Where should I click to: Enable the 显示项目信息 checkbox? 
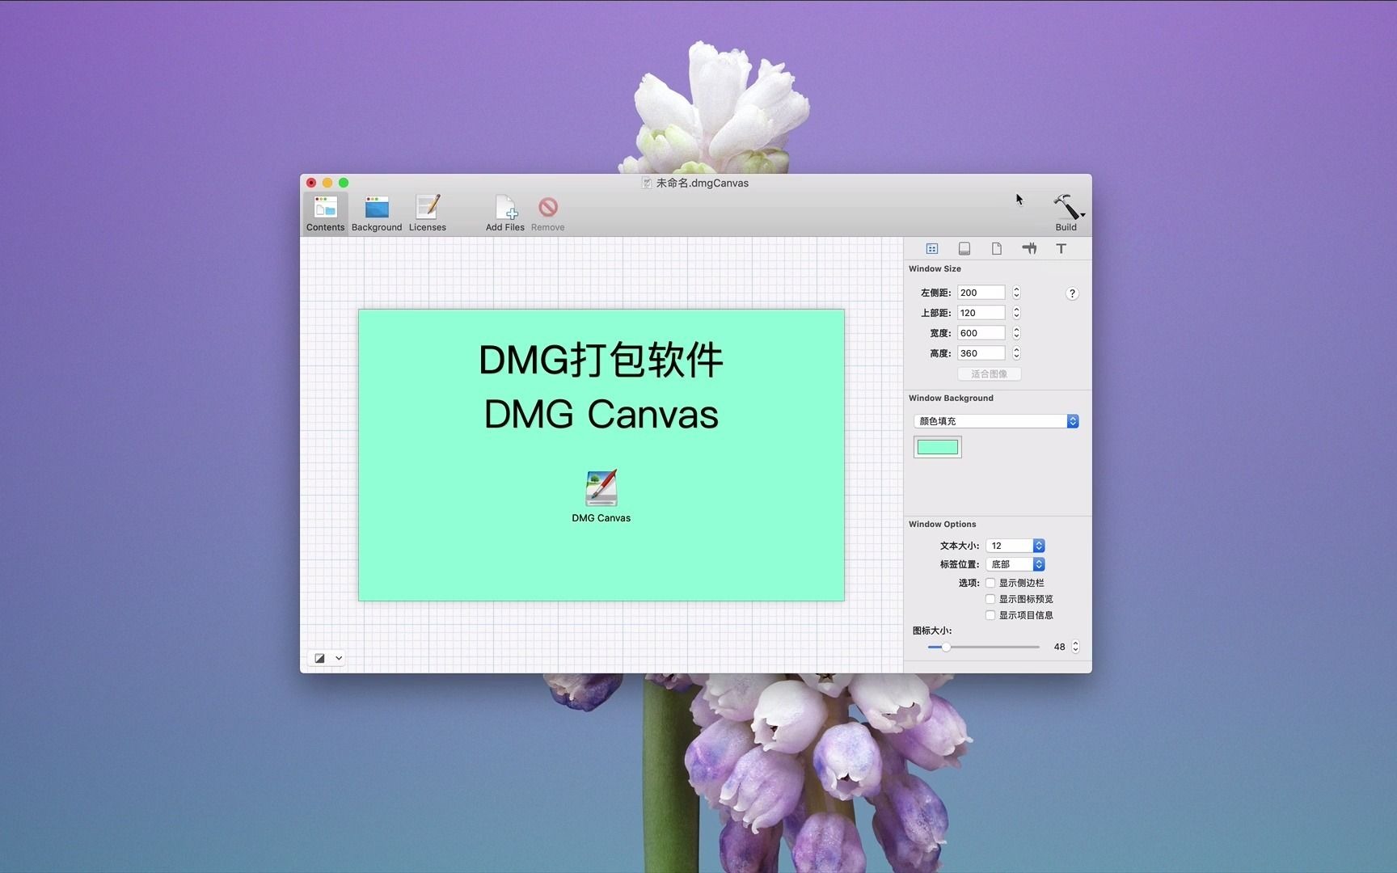pyautogui.click(x=990, y=615)
